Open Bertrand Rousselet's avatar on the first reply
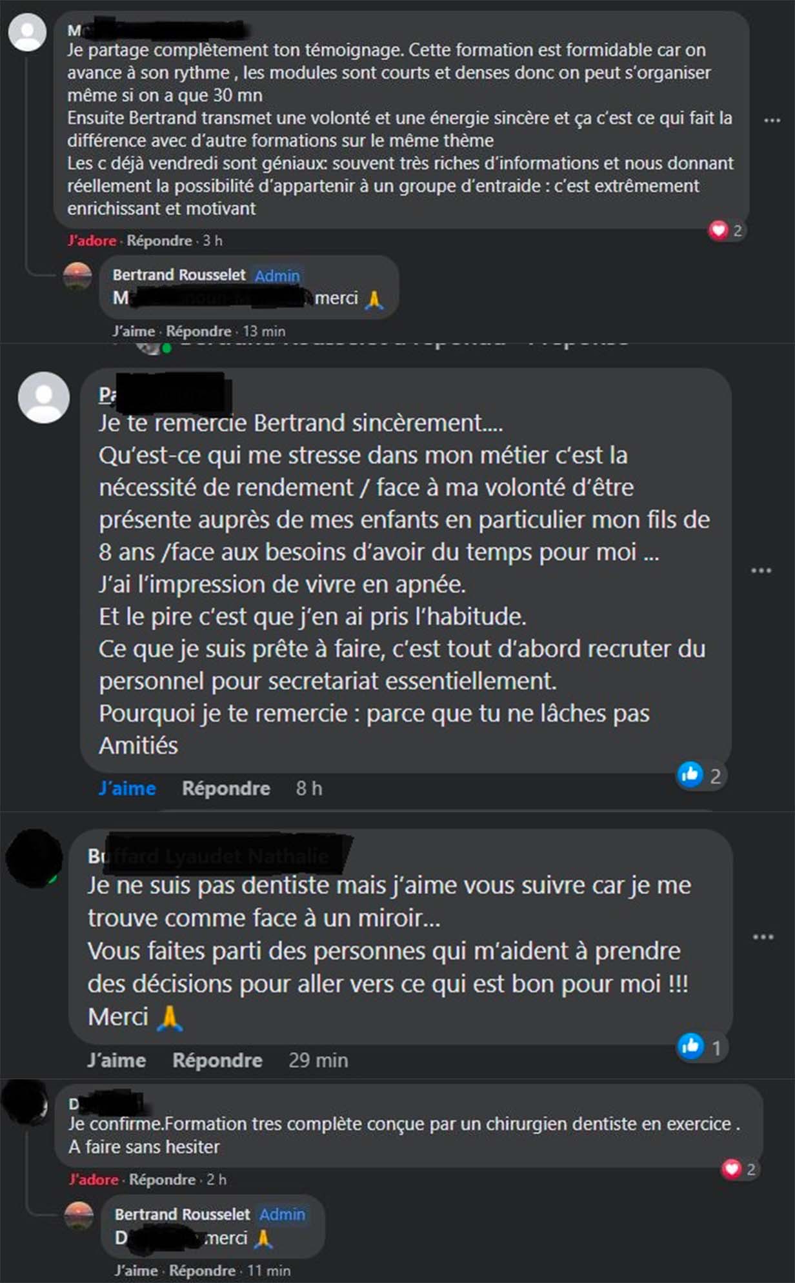The width and height of the screenshot is (795, 1283). [77, 276]
